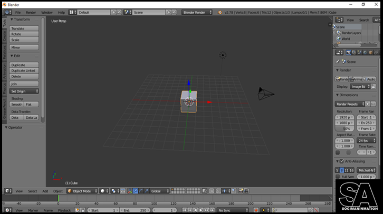Open the Render menu in Info header
The height and width of the screenshot is (214, 383).
click(31, 13)
